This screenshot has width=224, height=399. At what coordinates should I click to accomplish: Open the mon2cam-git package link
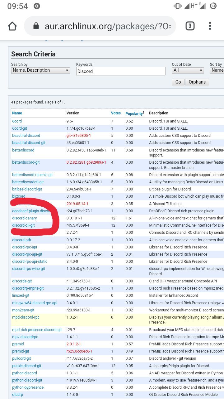(23, 310)
